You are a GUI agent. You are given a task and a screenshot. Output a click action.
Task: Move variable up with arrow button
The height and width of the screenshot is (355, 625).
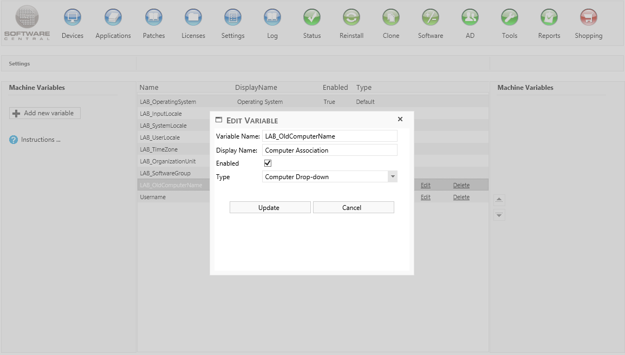(x=499, y=200)
